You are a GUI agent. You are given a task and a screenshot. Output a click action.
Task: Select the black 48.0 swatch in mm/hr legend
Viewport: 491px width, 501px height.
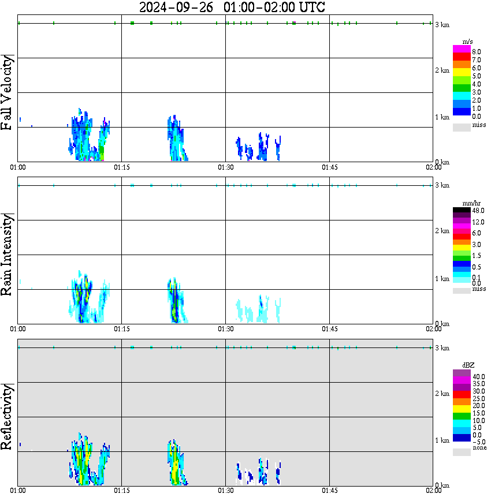(462, 210)
